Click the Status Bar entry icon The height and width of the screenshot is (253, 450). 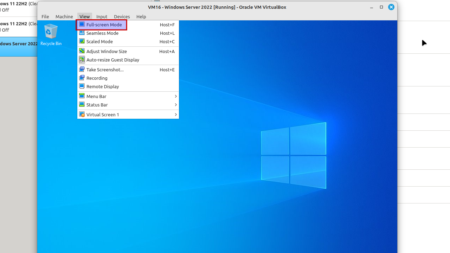tap(82, 104)
